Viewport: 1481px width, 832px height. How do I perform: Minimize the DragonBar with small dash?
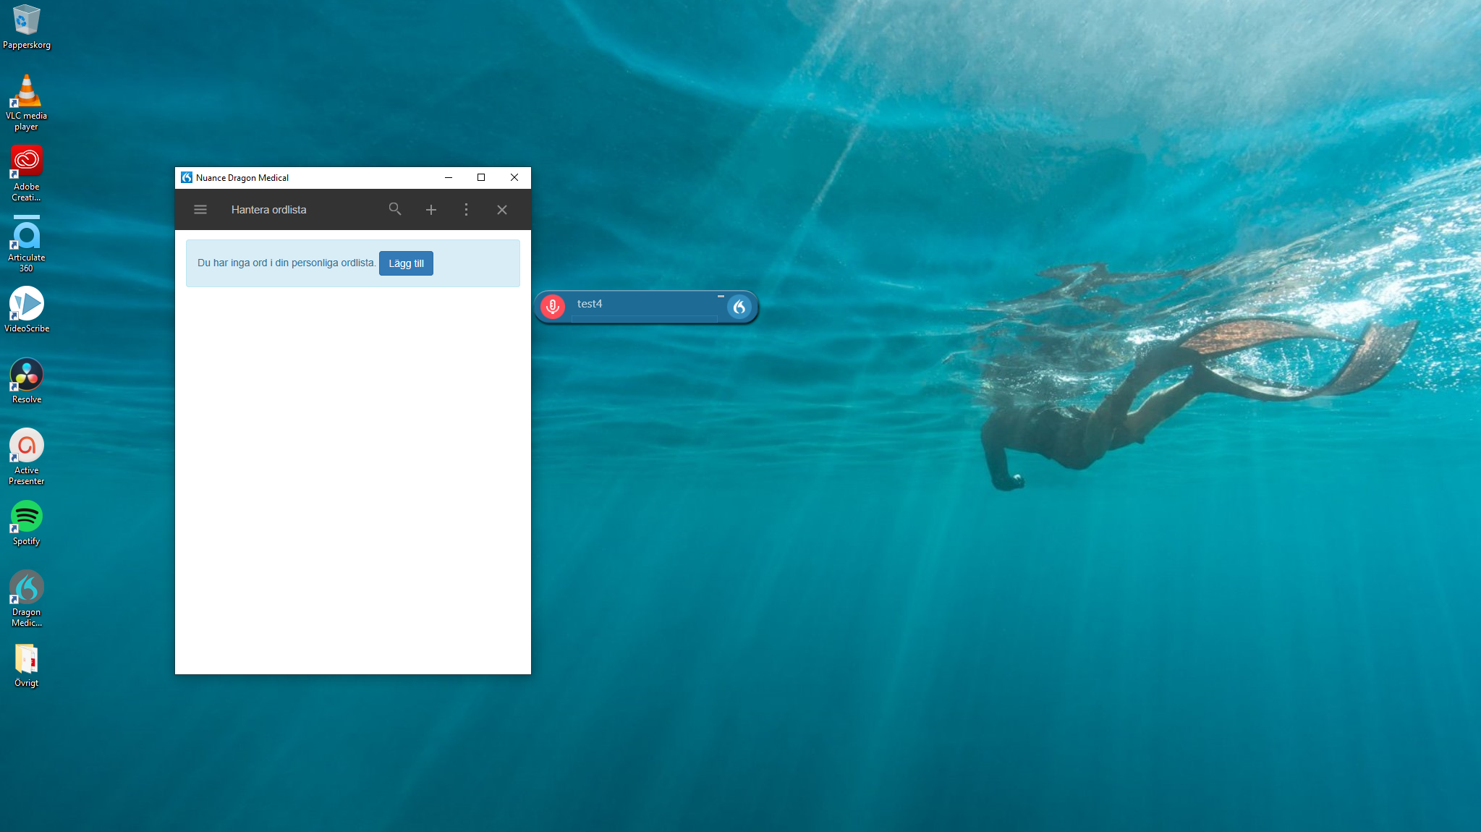coord(721,296)
